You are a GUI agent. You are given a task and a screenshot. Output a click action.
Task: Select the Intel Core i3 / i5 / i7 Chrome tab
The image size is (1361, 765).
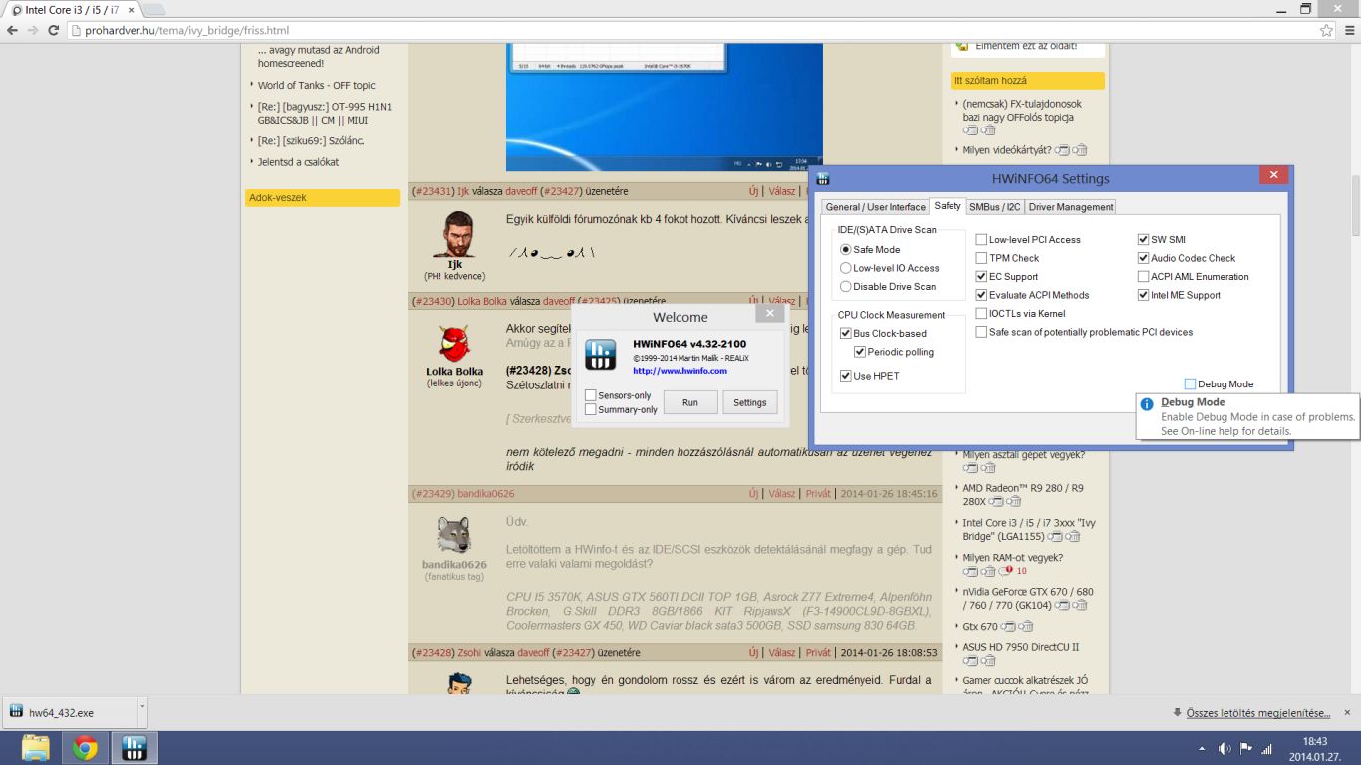click(x=72, y=9)
